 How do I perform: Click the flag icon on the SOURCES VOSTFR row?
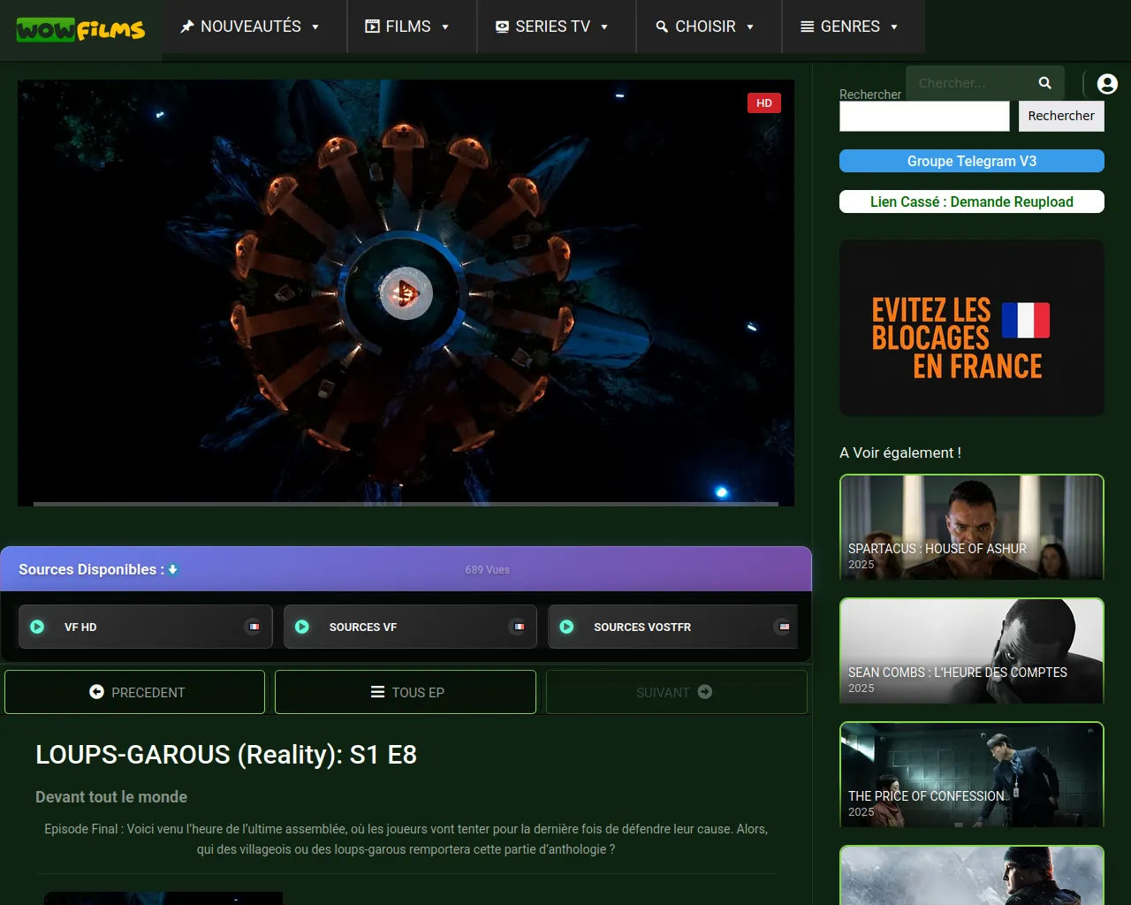tap(783, 627)
